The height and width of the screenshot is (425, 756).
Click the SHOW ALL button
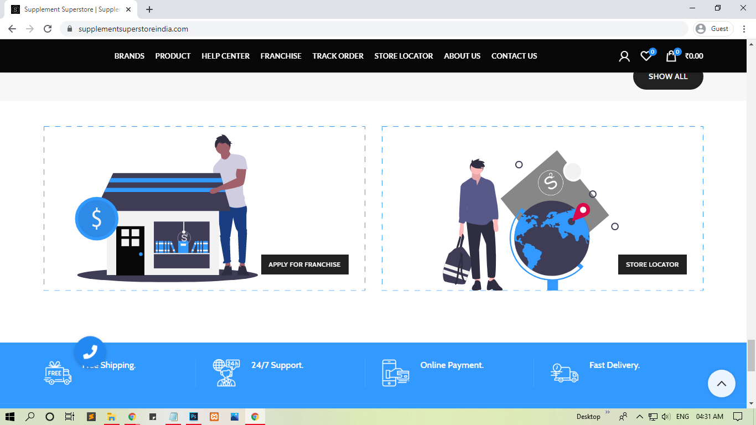coord(668,77)
